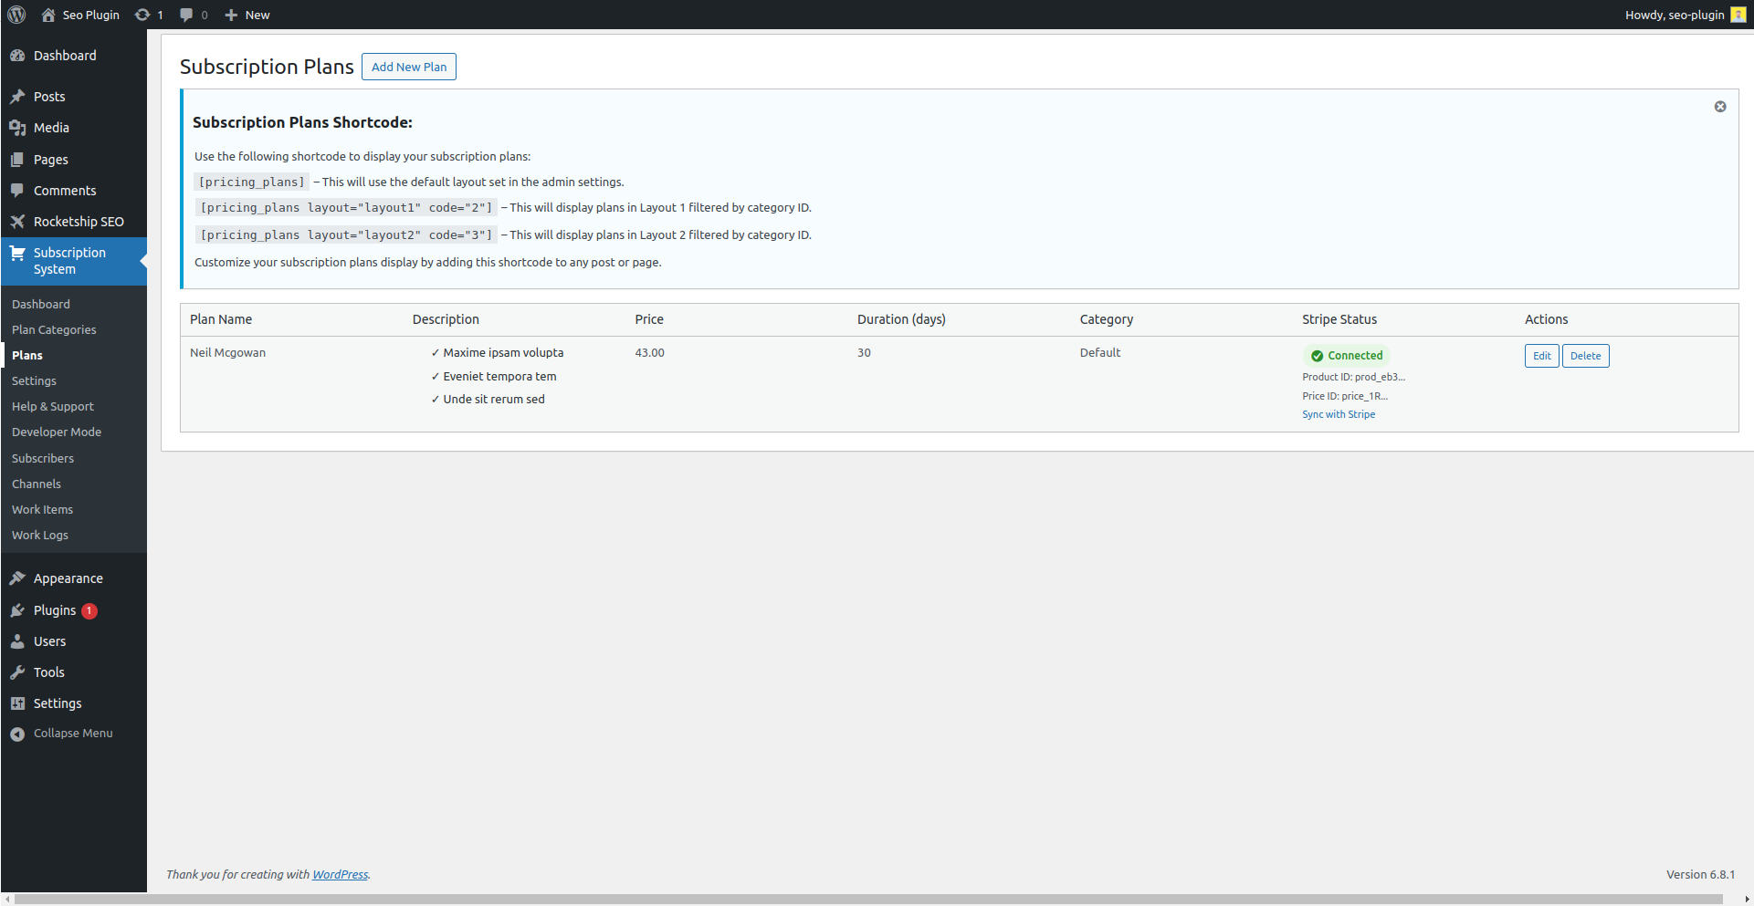Click the Media library icon
This screenshot has height=906, width=1754.
(x=17, y=128)
